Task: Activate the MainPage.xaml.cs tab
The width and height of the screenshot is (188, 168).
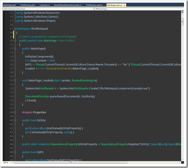Action: (x=115, y=5)
